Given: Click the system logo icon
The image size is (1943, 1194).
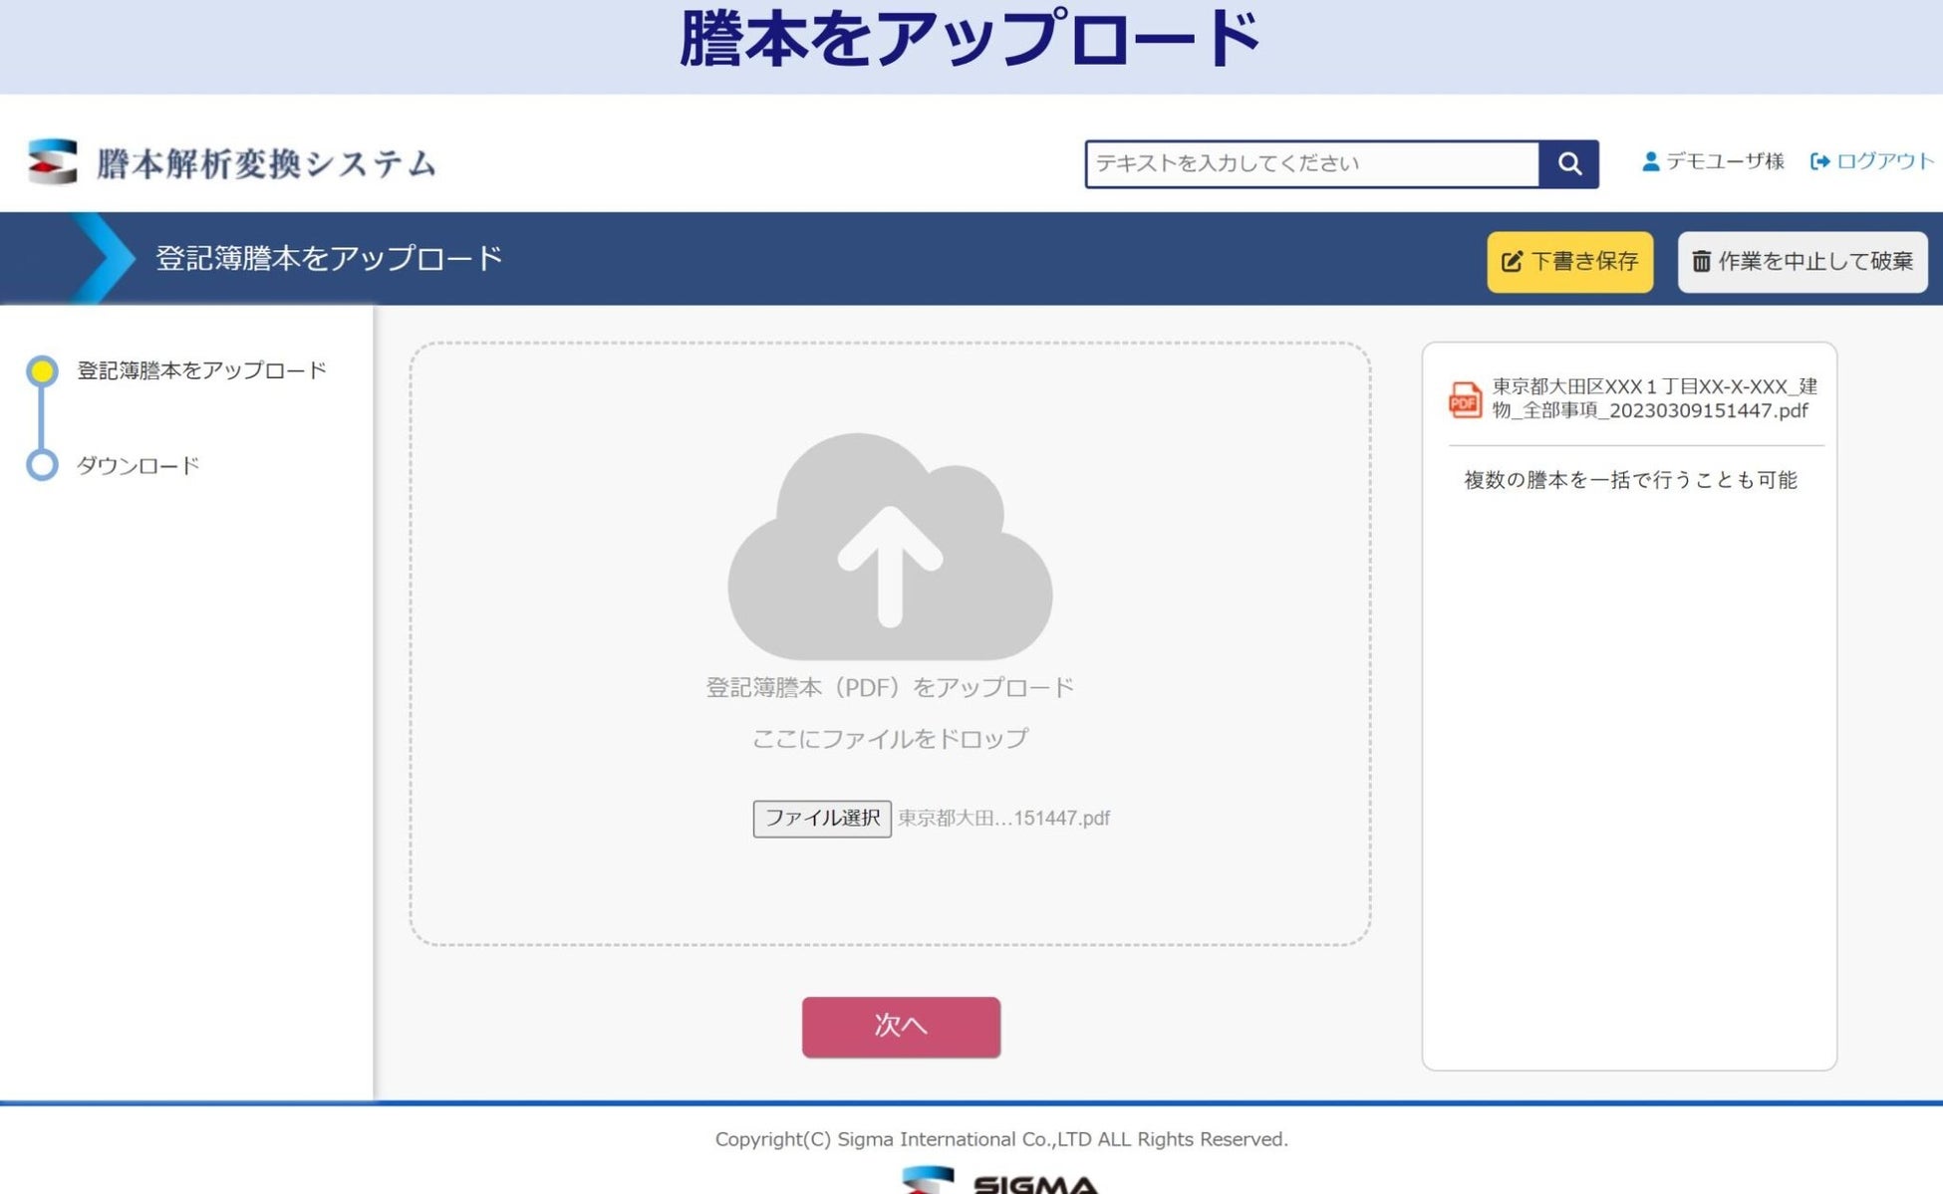Looking at the screenshot, I should tap(53, 161).
